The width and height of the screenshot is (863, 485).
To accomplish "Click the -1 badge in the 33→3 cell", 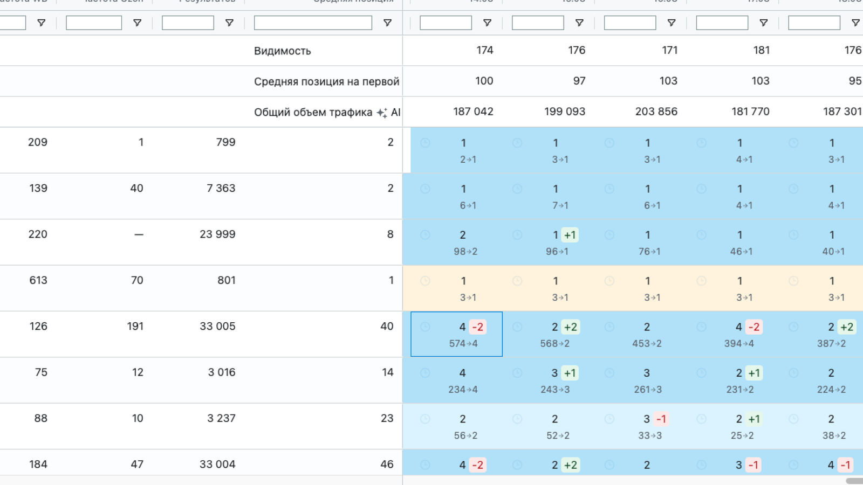I will (662, 419).
